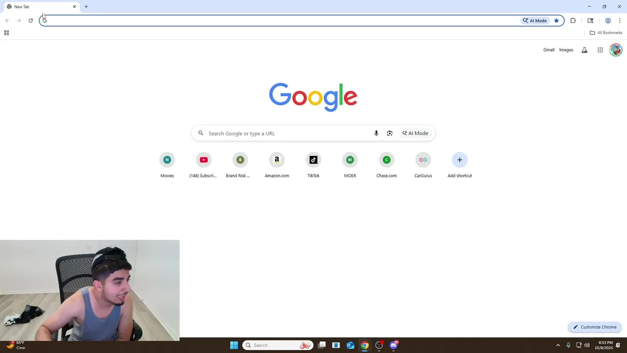
Task: Open Search Labs flask icon
Action: (x=584, y=50)
